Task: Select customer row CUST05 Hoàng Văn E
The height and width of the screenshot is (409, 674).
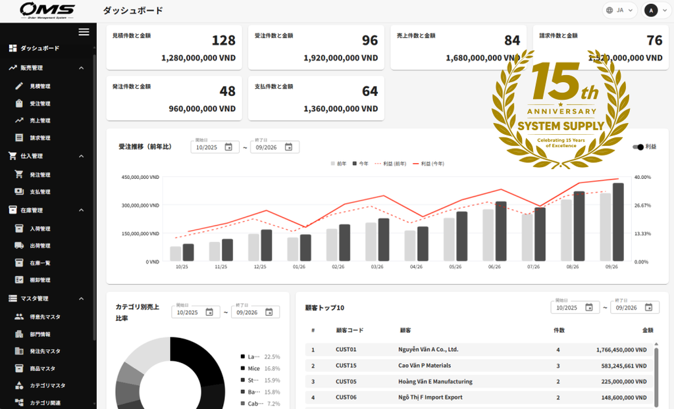Action: click(479, 381)
